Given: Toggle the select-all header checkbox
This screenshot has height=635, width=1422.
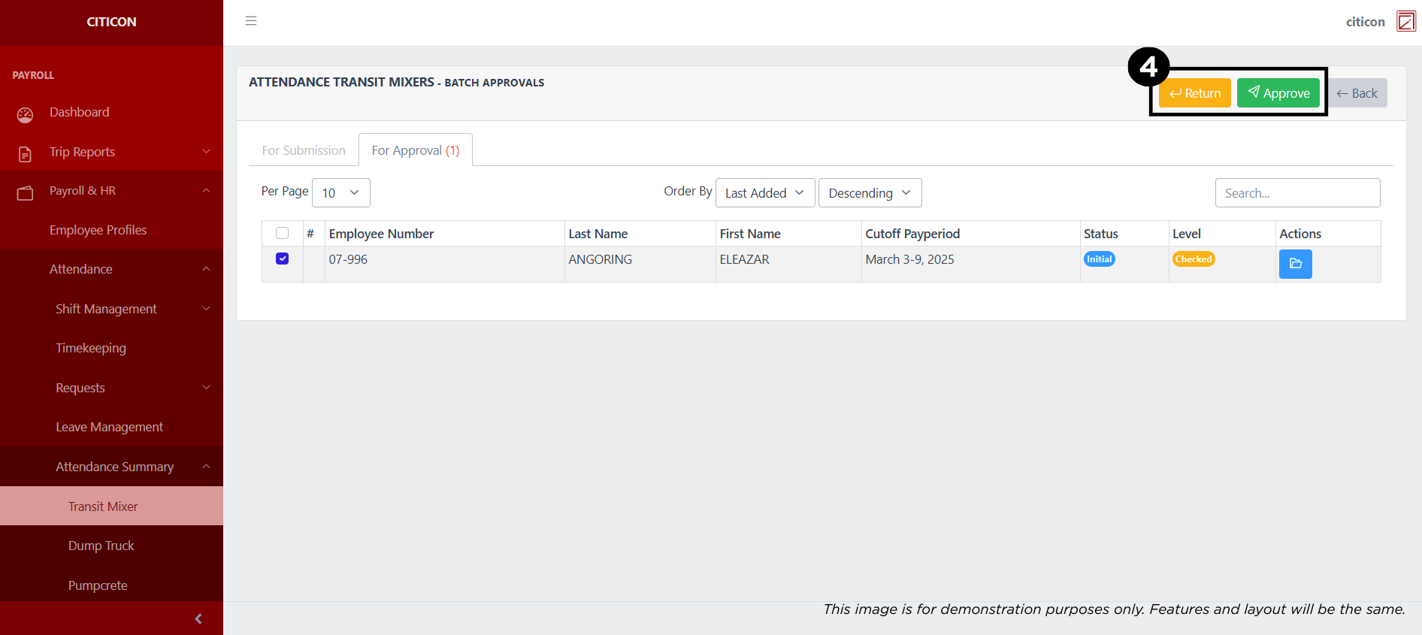Looking at the screenshot, I should pos(283,233).
